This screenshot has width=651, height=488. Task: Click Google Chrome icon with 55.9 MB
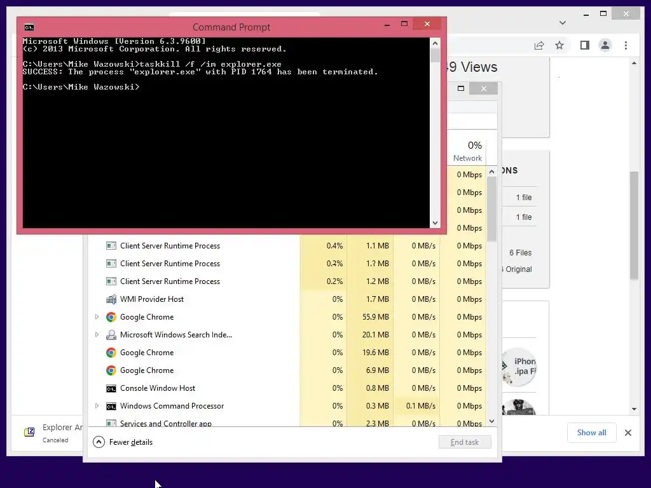click(111, 317)
